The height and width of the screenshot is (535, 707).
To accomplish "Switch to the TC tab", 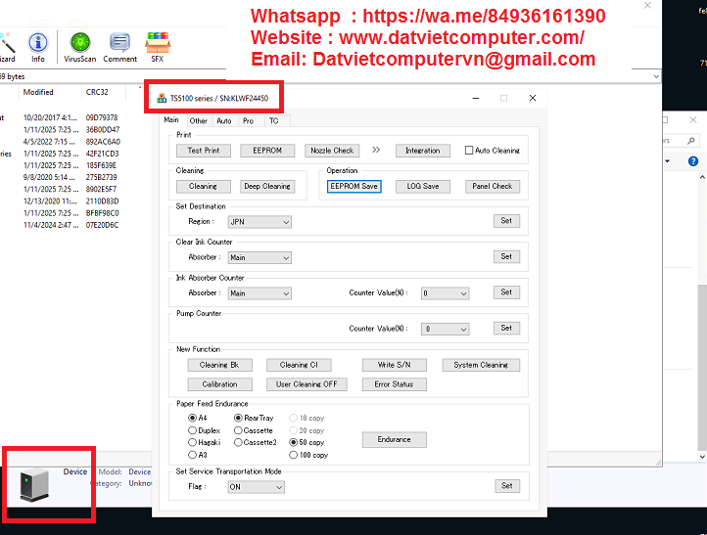I will tap(273, 121).
